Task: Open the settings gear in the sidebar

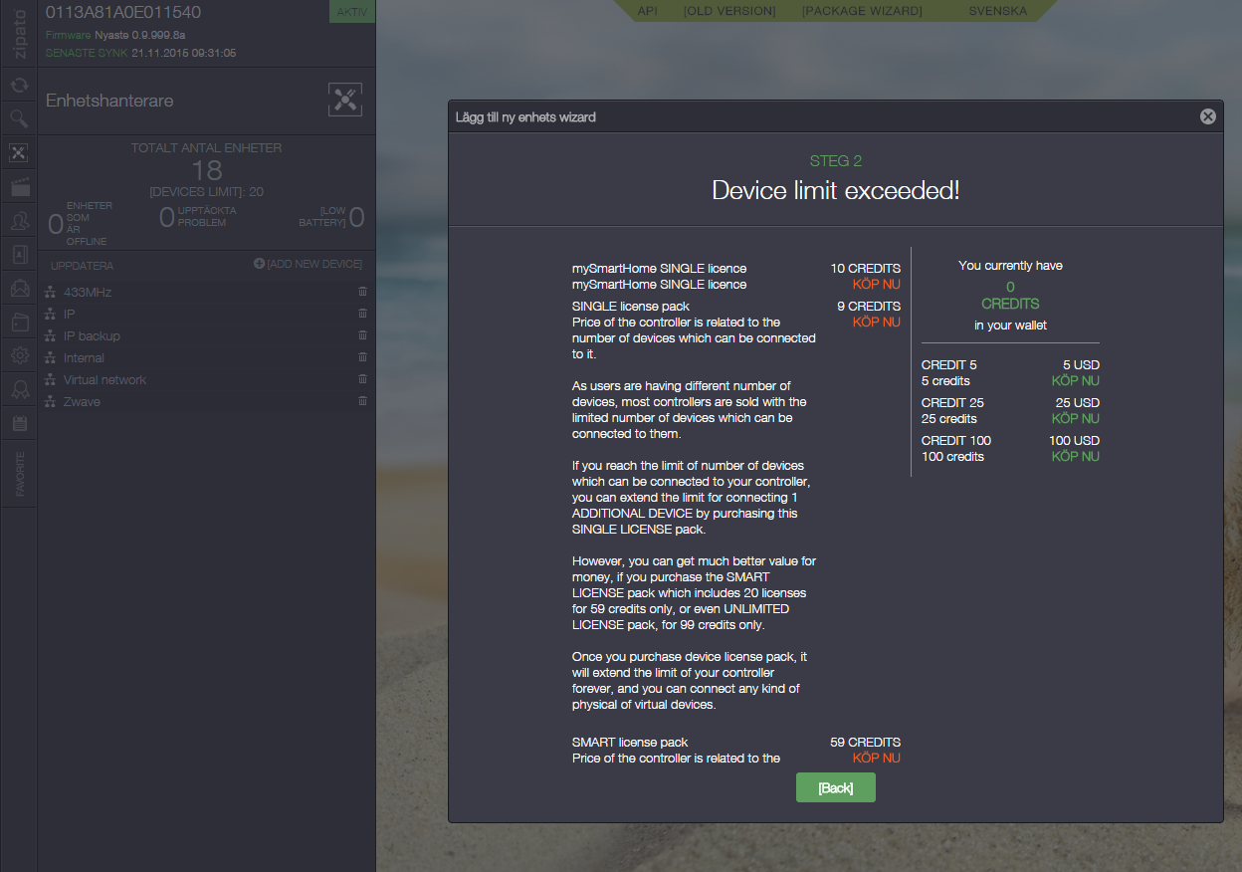Action: (19, 356)
